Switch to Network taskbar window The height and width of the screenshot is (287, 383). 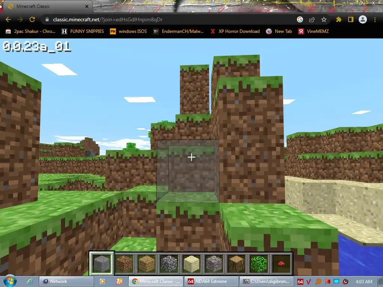66,281
